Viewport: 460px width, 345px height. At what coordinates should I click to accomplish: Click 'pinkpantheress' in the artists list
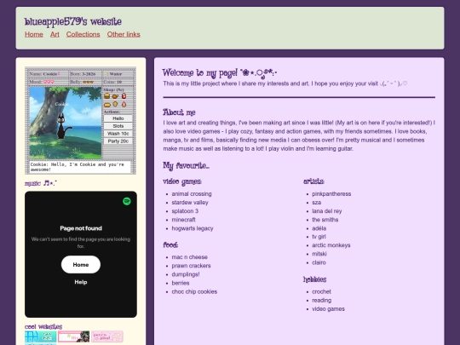coord(331,194)
